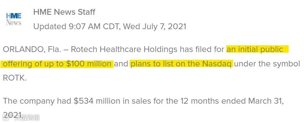Open the HME News Staff author name

pos(64,12)
